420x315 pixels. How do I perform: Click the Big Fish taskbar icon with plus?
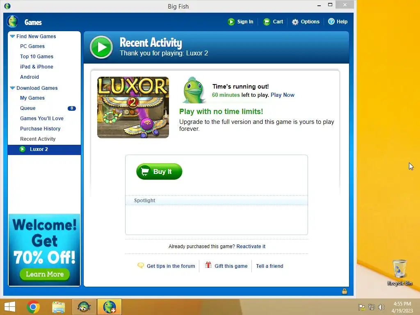109,307
